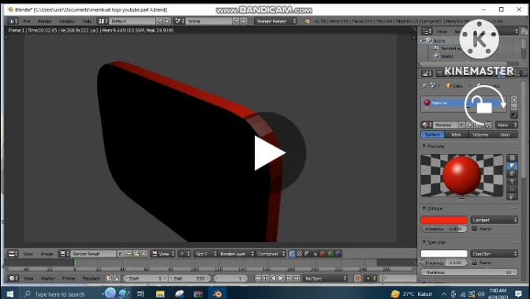
Task: Open the timeline editor type selector
Action: click(x=13, y=278)
